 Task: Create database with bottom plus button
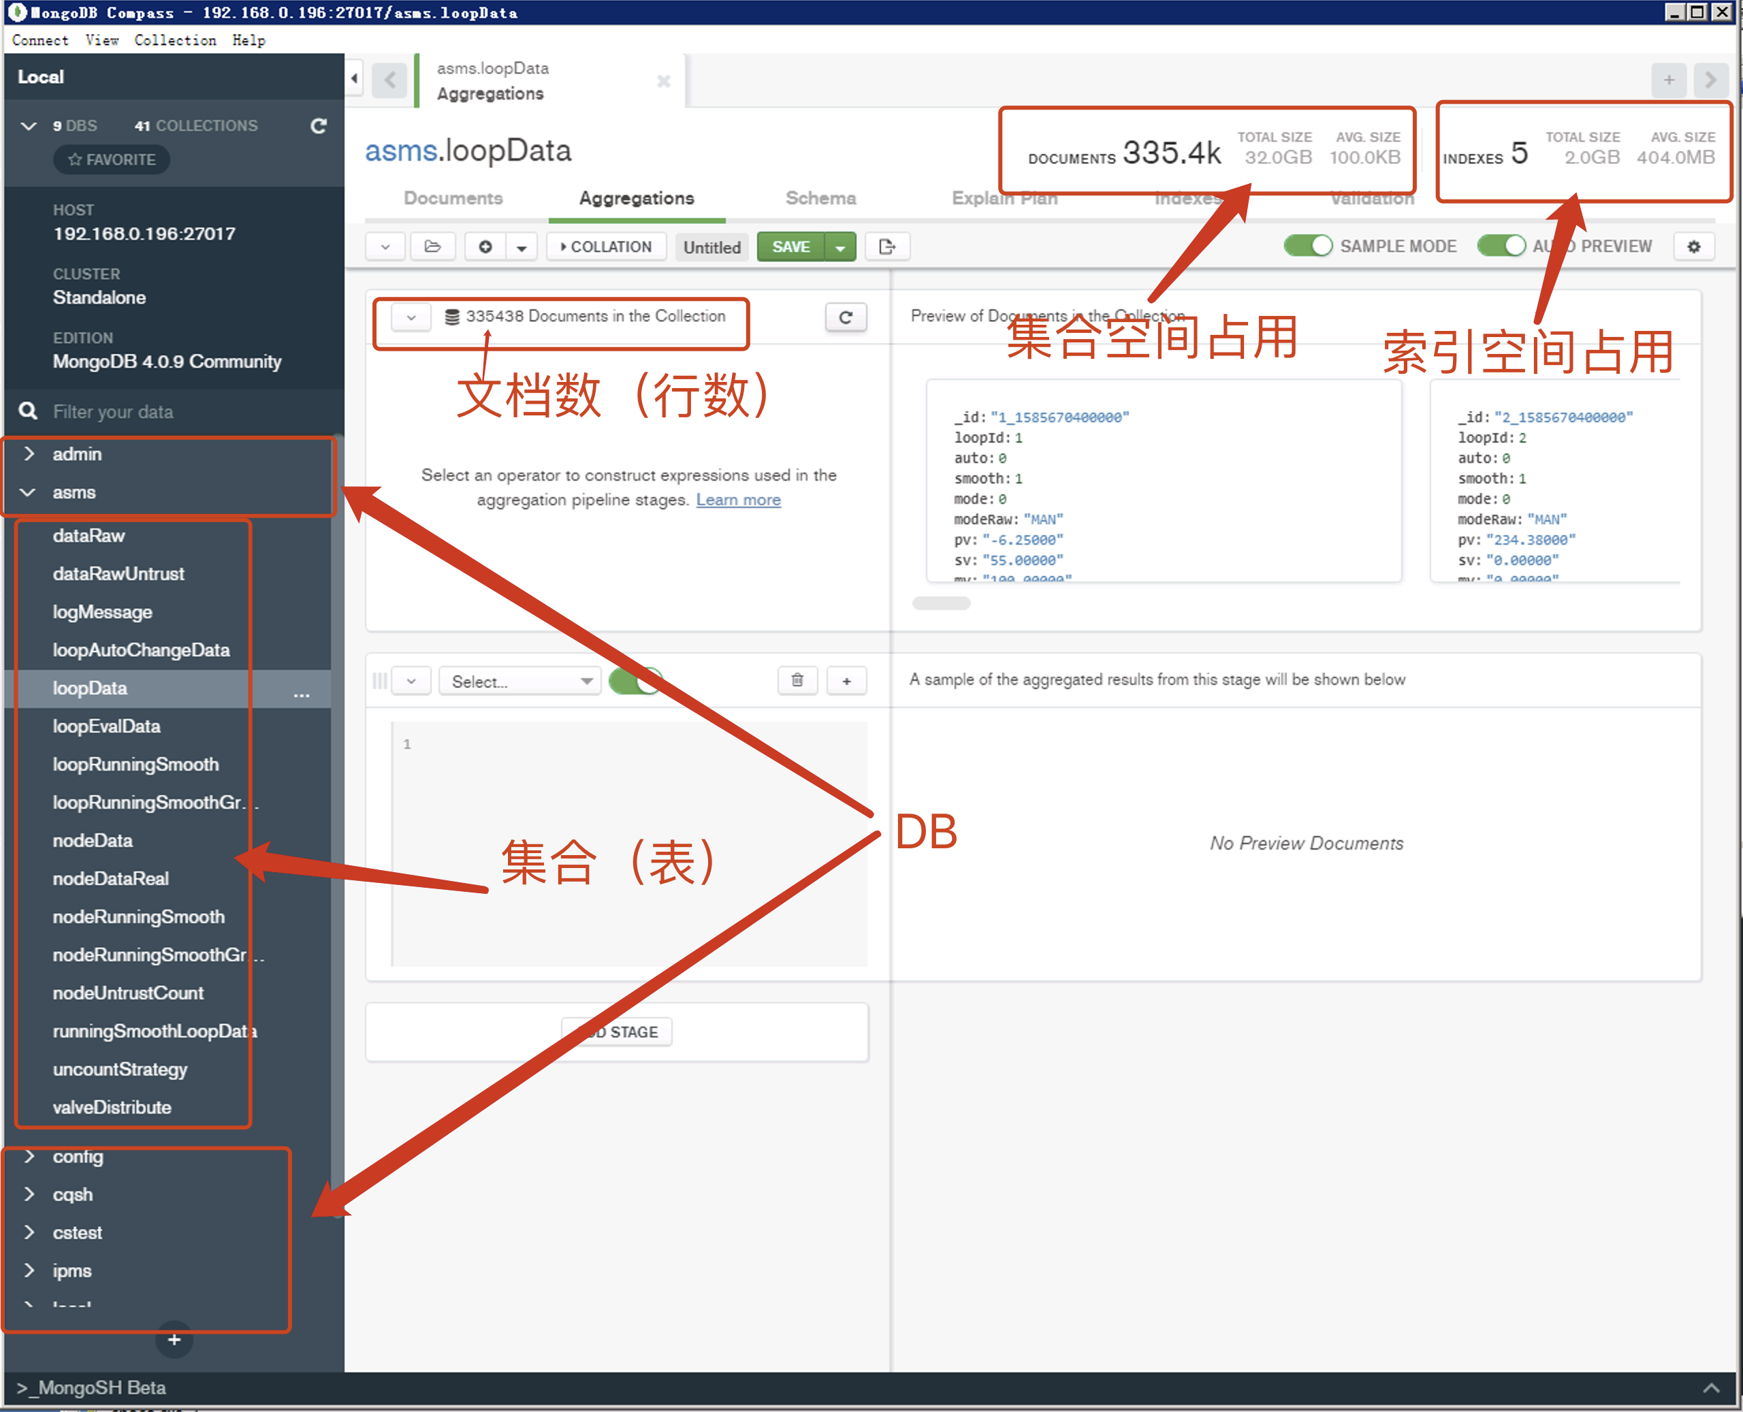(173, 1338)
